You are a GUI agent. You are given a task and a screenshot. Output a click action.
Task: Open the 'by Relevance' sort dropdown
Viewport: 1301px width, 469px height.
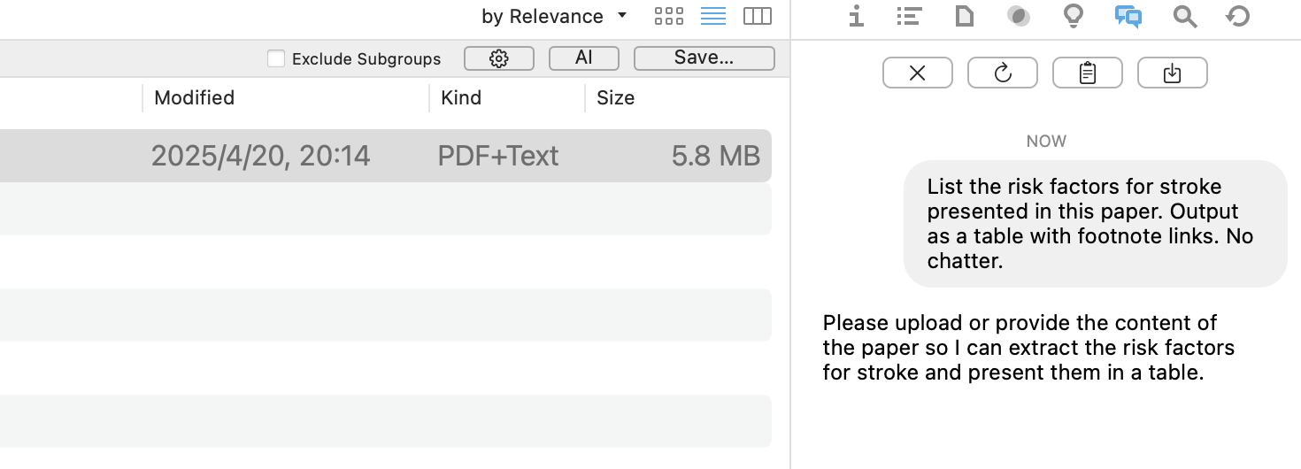[554, 16]
